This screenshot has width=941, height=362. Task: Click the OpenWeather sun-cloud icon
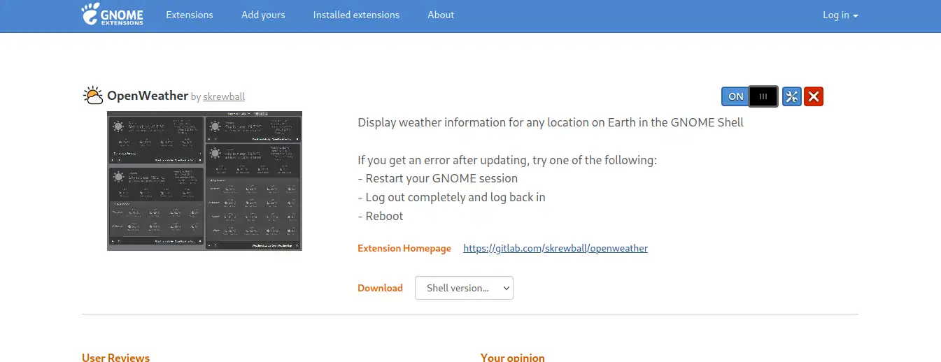[x=93, y=96]
